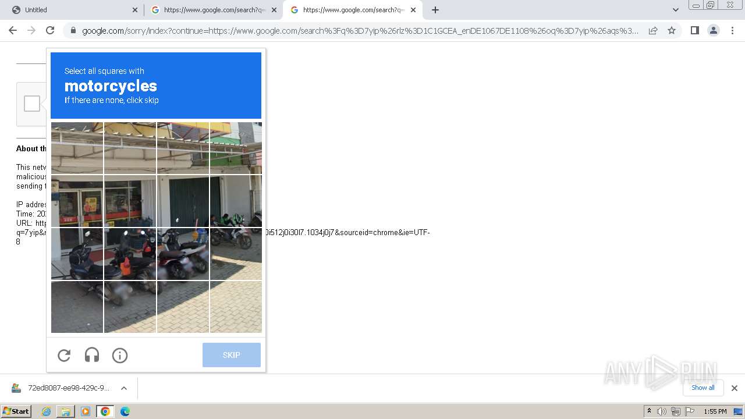Toggle the browser side panel
This screenshot has height=419, width=745.
tap(694, 30)
